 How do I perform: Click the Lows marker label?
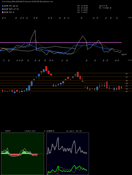click(130, 60)
